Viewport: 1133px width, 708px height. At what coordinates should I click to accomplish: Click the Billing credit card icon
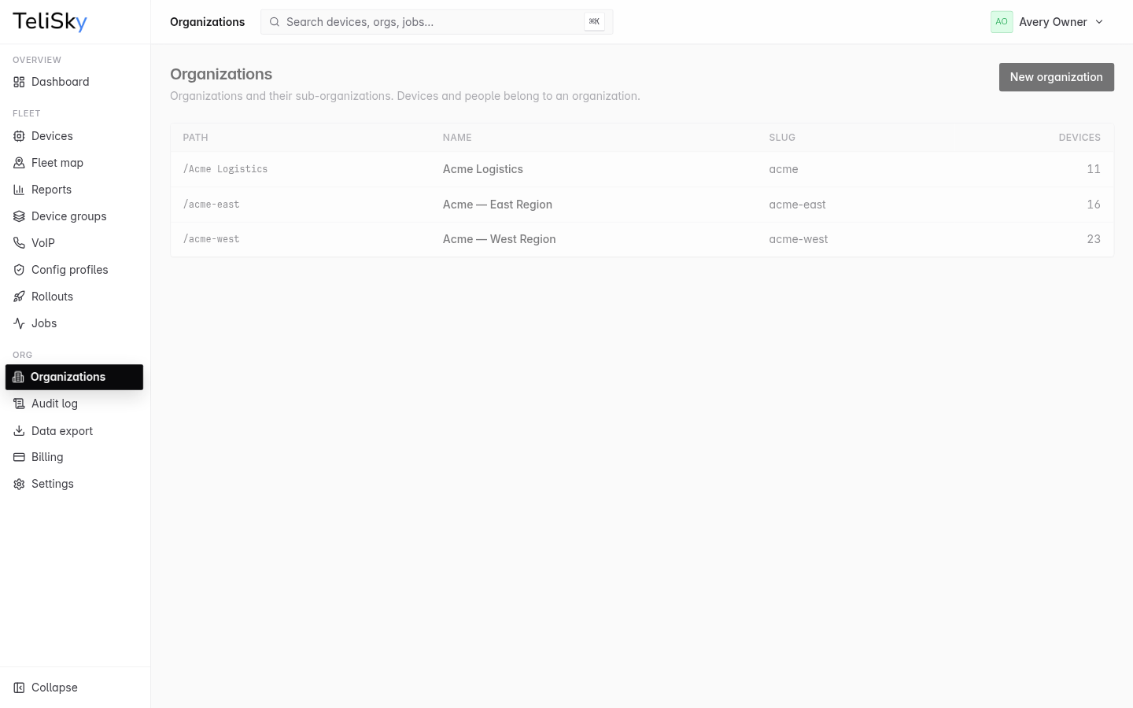[19, 457]
